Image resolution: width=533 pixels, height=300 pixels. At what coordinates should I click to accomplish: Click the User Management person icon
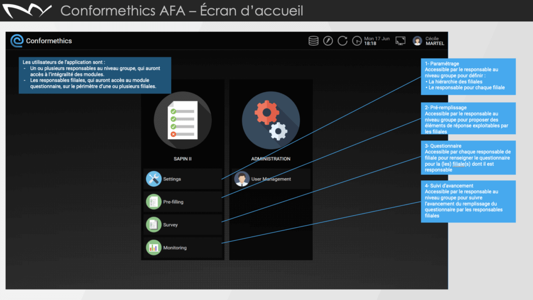[x=242, y=179]
